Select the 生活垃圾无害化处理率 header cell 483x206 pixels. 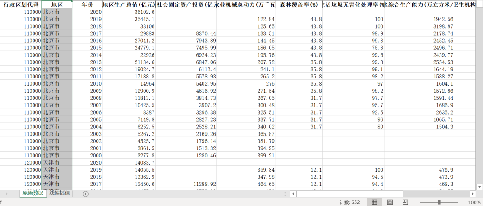click(353, 4)
